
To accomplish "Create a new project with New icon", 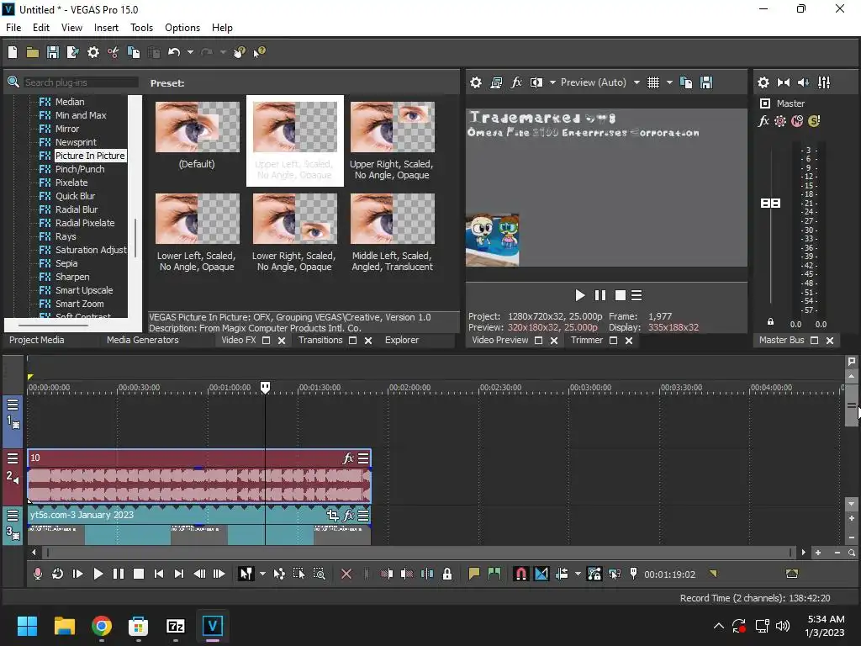I will pos(13,52).
